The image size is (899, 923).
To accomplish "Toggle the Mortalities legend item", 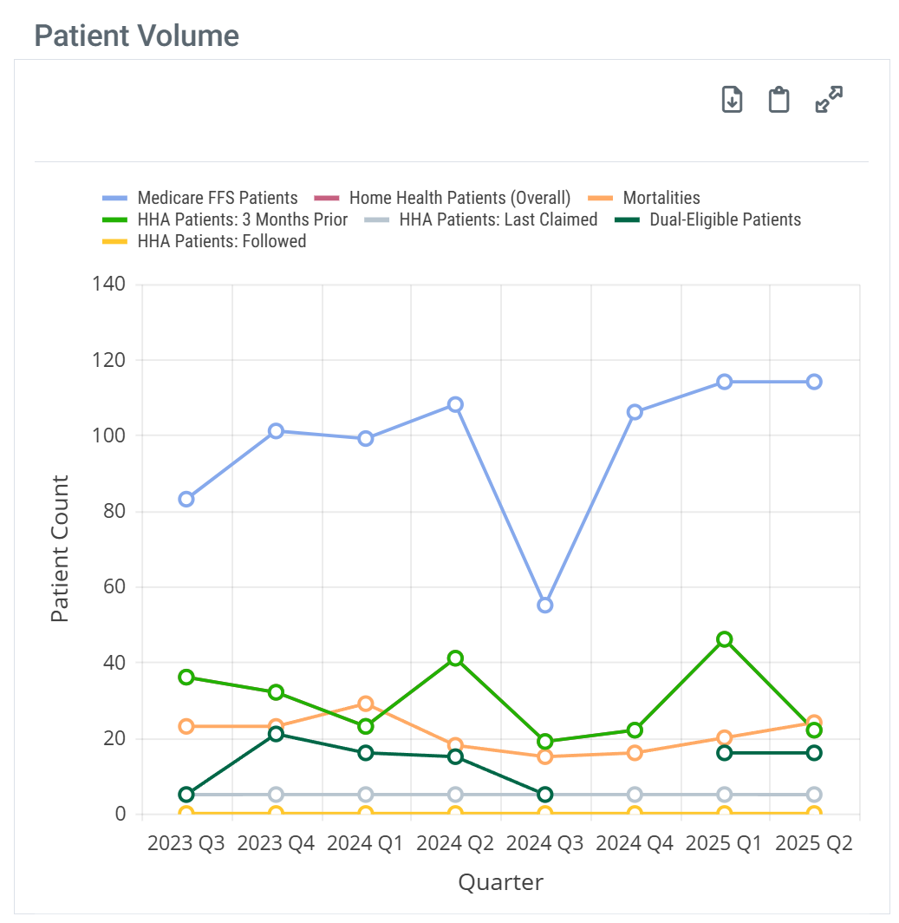I will (x=661, y=198).
